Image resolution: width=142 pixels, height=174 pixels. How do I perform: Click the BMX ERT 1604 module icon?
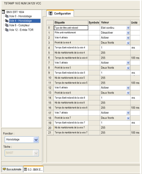(x=3, y=12)
